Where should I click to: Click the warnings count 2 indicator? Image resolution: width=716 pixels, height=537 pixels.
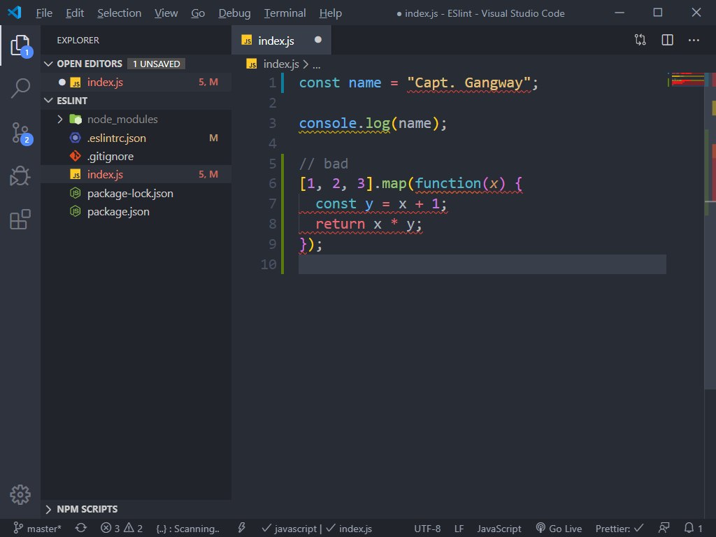coord(134,529)
